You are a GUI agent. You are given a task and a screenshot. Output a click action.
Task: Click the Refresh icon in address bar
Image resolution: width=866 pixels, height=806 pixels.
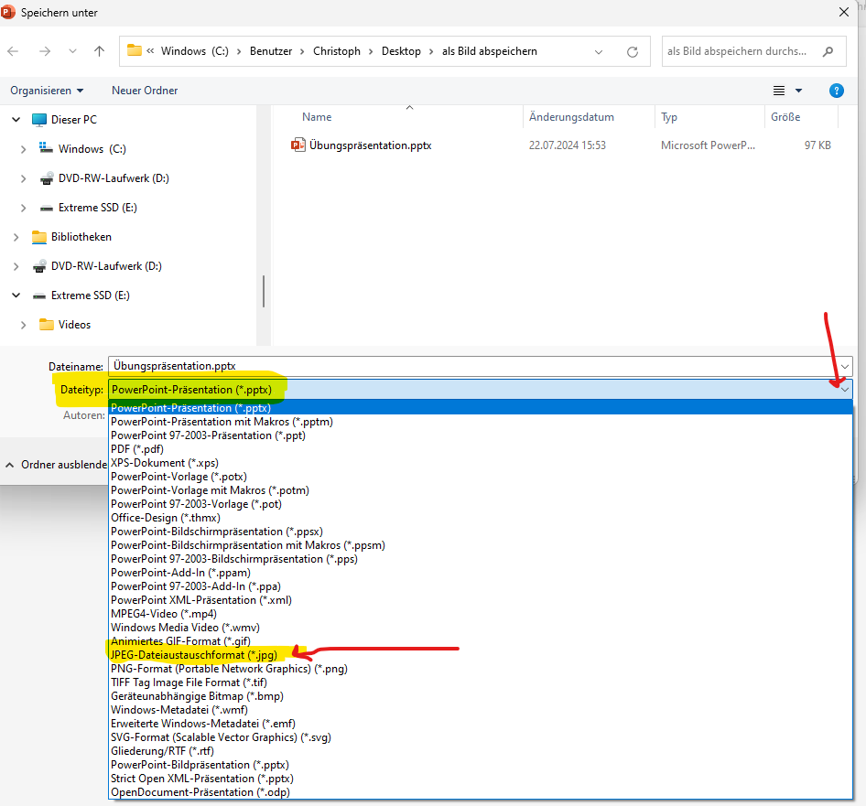[632, 52]
